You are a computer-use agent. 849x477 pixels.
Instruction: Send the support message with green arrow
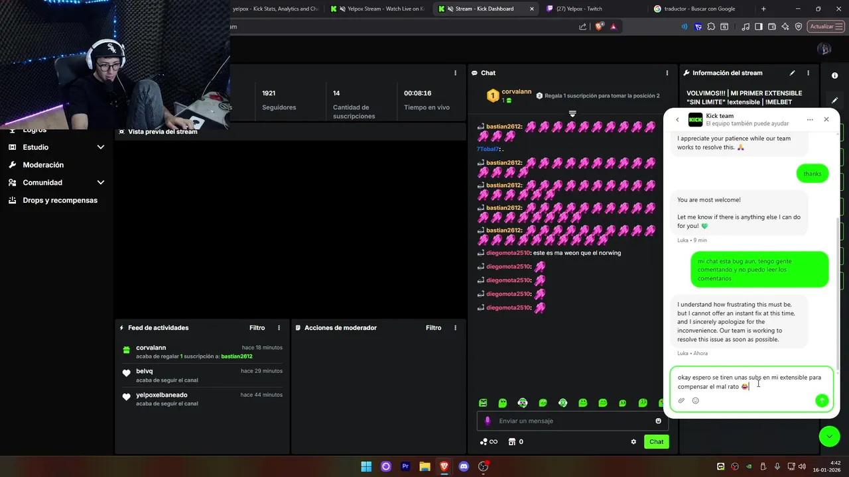(x=822, y=400)
